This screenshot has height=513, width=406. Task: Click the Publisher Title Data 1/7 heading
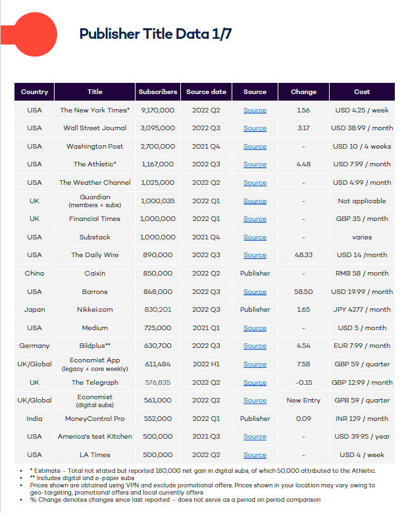pyautogui.click(x=155, y=34)
